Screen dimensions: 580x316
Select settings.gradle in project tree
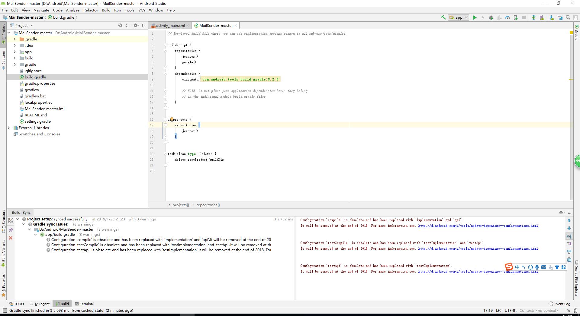tap(37, 122)
